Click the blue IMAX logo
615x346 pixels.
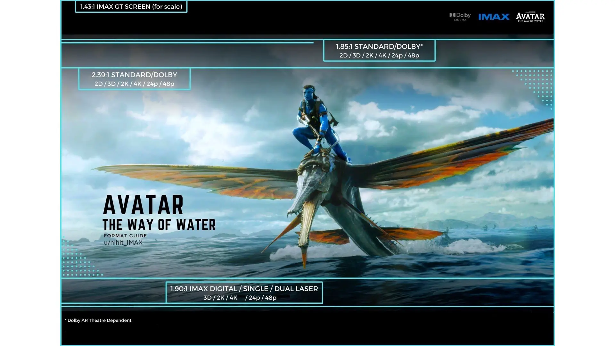click(494, 17)
